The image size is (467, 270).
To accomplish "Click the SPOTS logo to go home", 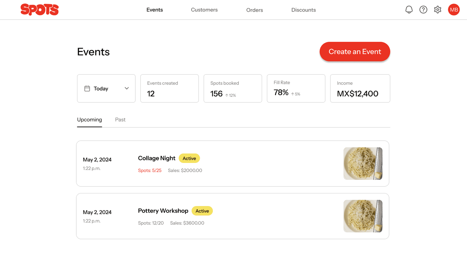I will (x=40, y=10).
